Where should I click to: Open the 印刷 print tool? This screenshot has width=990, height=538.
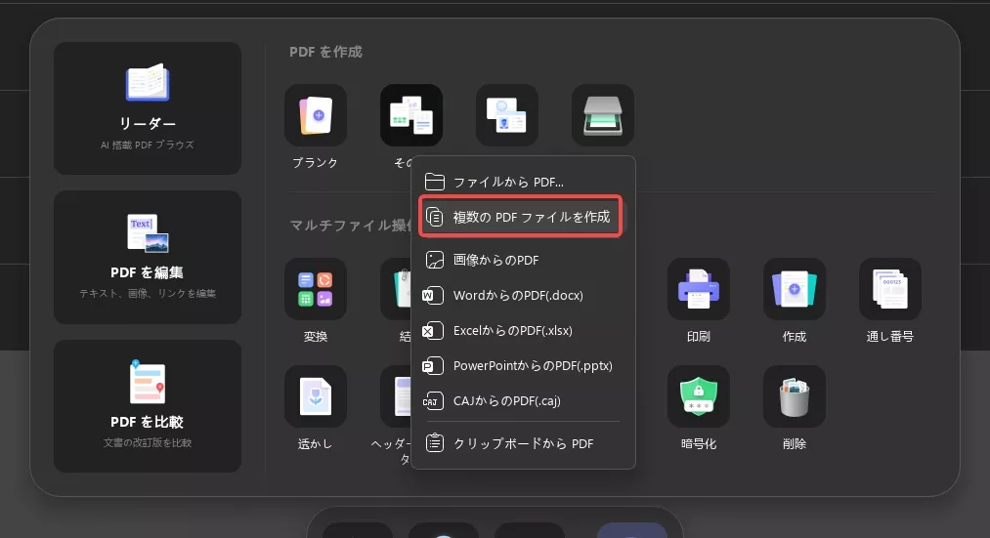click(699, 289)
